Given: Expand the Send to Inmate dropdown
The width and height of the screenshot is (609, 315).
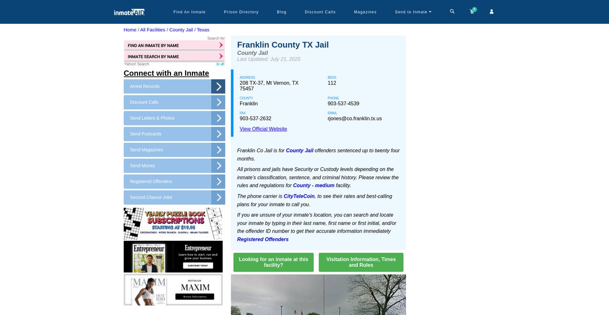Looking at the screenshot, I should 413,12.
